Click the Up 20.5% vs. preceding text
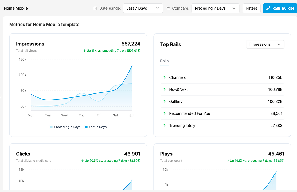Screen dimensions: 297x192 point(112,161)
